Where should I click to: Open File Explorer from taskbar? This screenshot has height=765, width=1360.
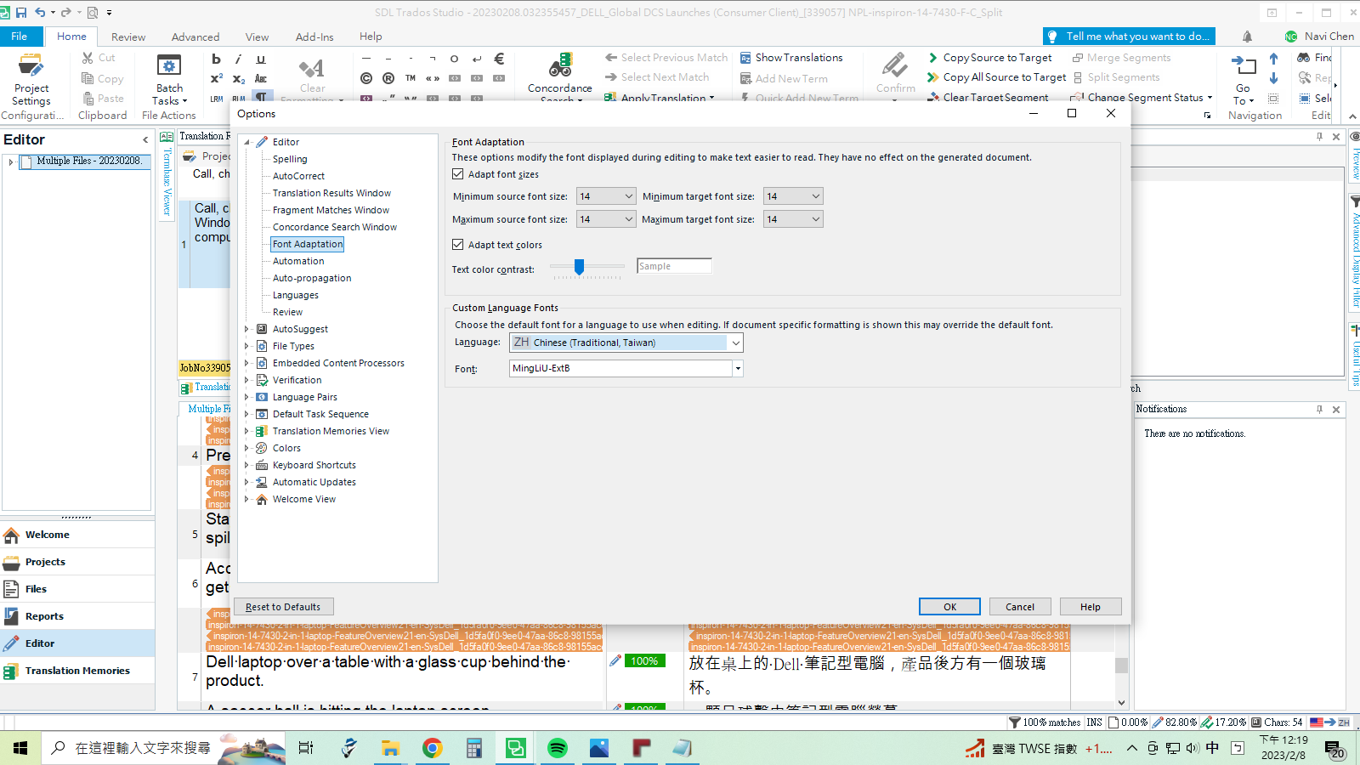(391, 748)
